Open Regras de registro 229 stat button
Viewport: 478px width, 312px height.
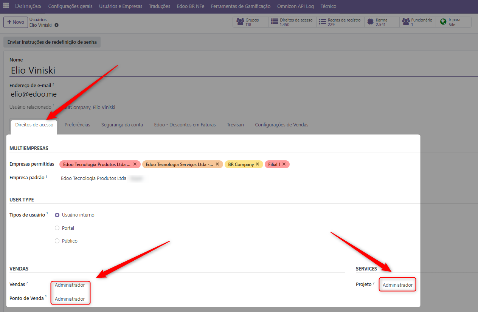pyautogui.click(x=340, y=22)
